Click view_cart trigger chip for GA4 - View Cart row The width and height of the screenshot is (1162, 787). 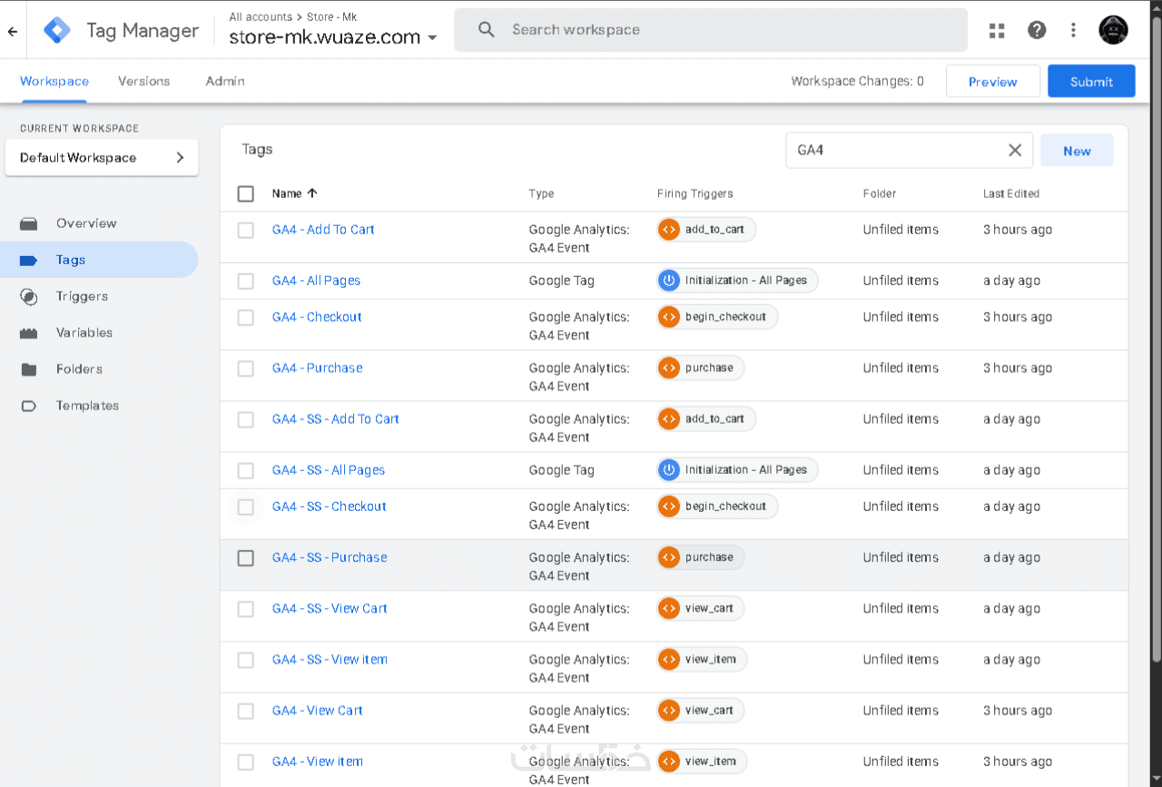tap(700, 710)
